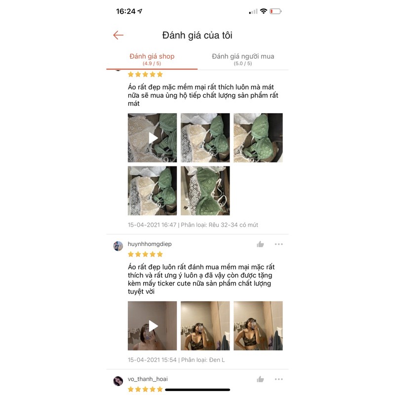395x395 pixels.
Task: Open more options for huynhhomgdiep's review
Action: point(278,244)
